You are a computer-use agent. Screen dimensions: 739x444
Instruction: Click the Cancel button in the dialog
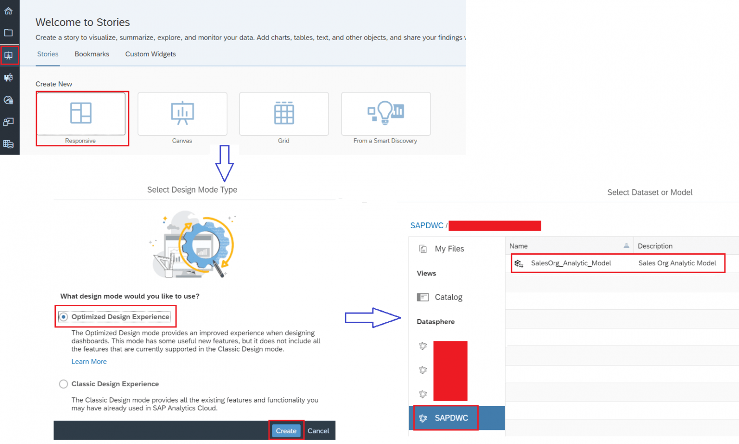point(318,431)
